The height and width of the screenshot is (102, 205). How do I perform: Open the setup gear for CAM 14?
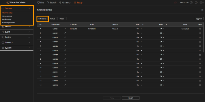pos(200,85)
